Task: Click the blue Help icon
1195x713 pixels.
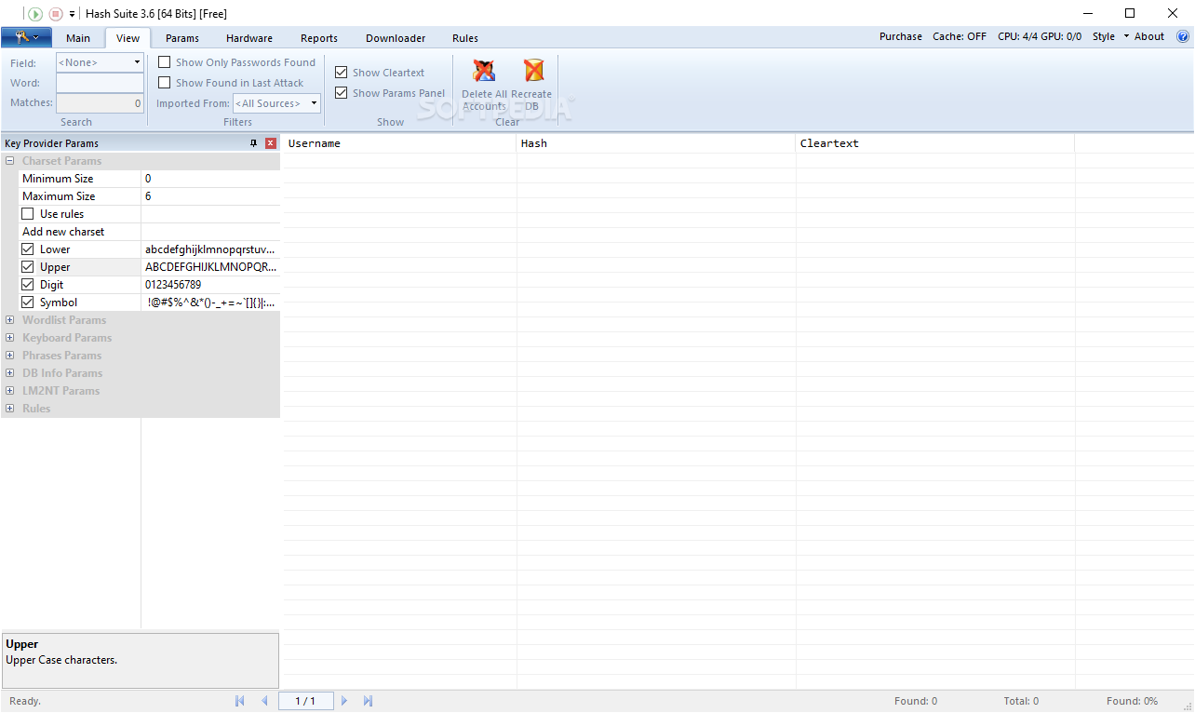Action: (x=1183, y=36)
